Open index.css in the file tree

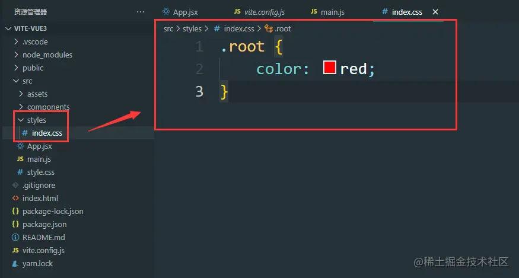click(47, 133)
